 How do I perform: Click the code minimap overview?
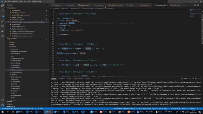tap(195, 13)
